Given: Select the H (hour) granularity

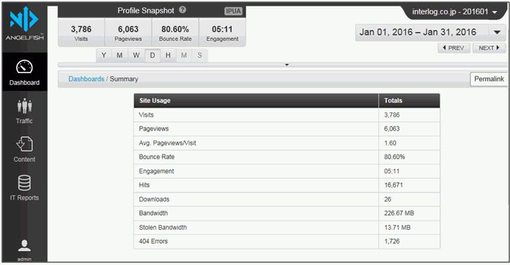Looking at the screenshot, I should tap(168, 56).
